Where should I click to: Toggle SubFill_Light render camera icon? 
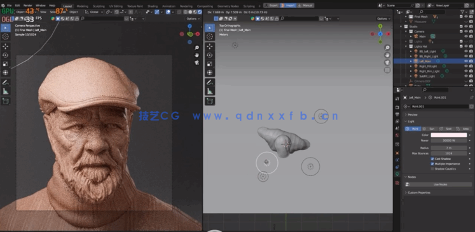[x=471, y=76]
